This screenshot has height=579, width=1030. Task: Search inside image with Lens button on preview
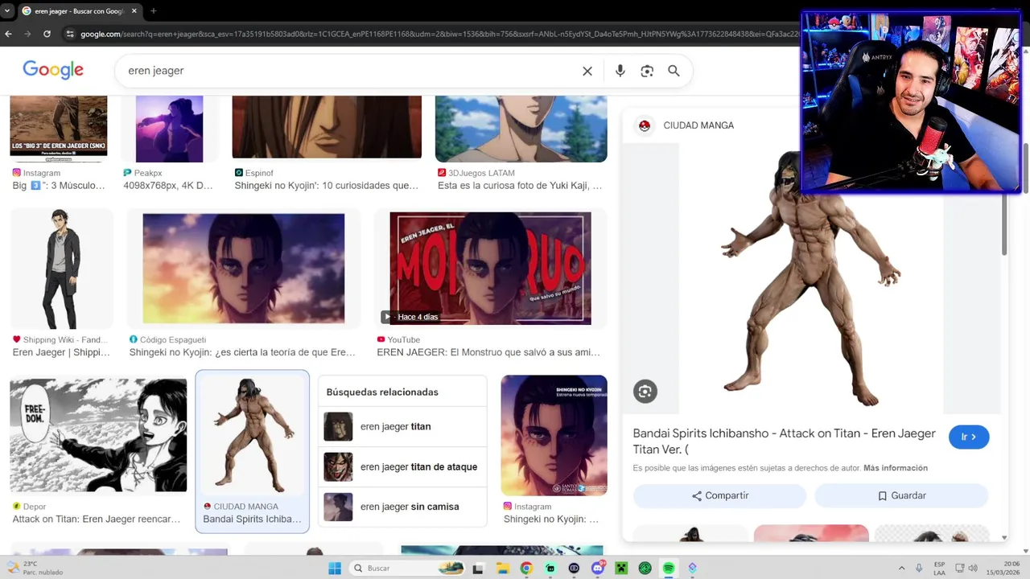[645, 392]
